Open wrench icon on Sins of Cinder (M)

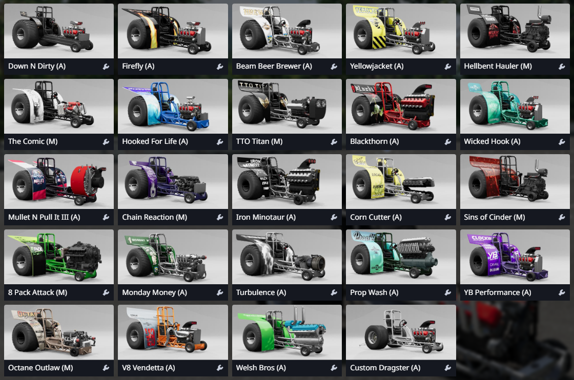(x=562, y=217)
